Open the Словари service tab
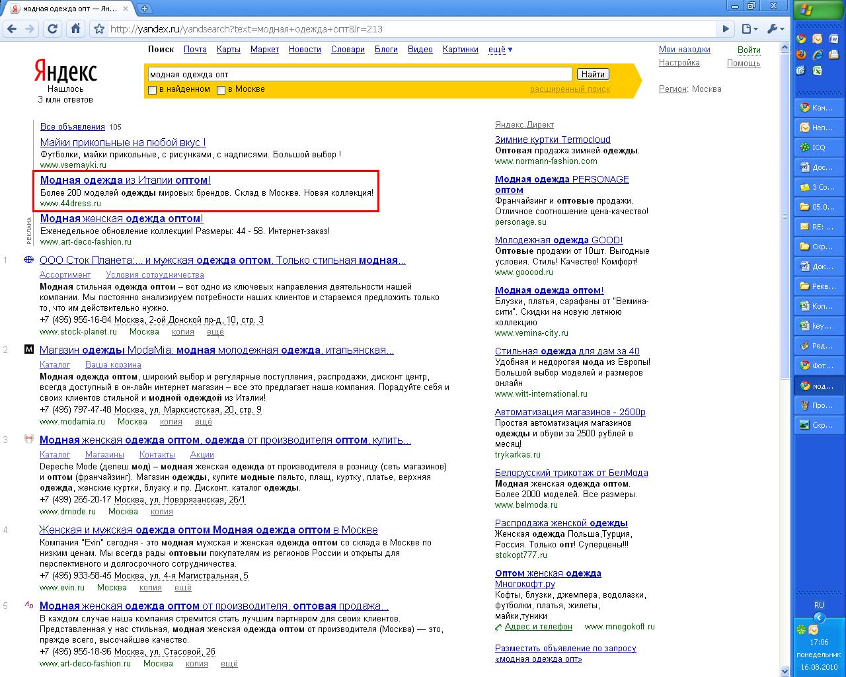The width and height of the screenshot is (846, 677). (348, 50)
